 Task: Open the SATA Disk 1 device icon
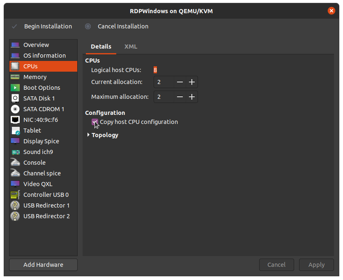coord(15,98)
